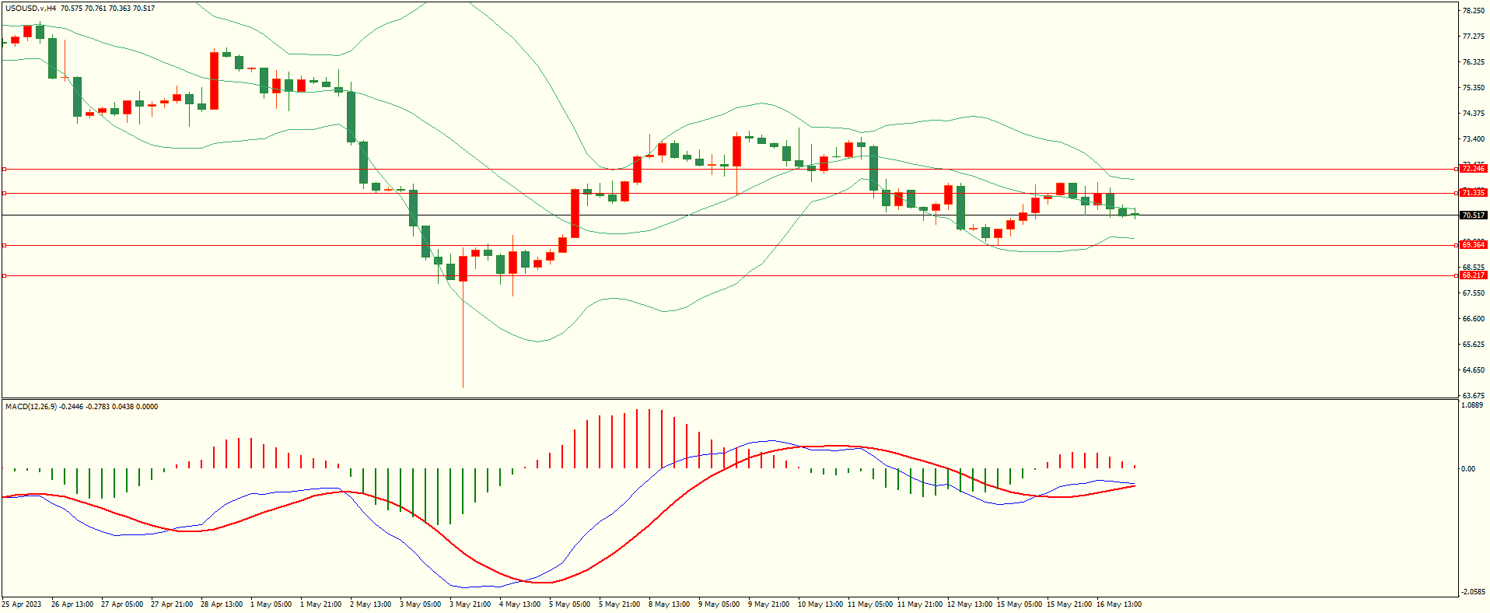
Task: Click the USOUSD.v,H4 chart title label
Action: point(30,9)
